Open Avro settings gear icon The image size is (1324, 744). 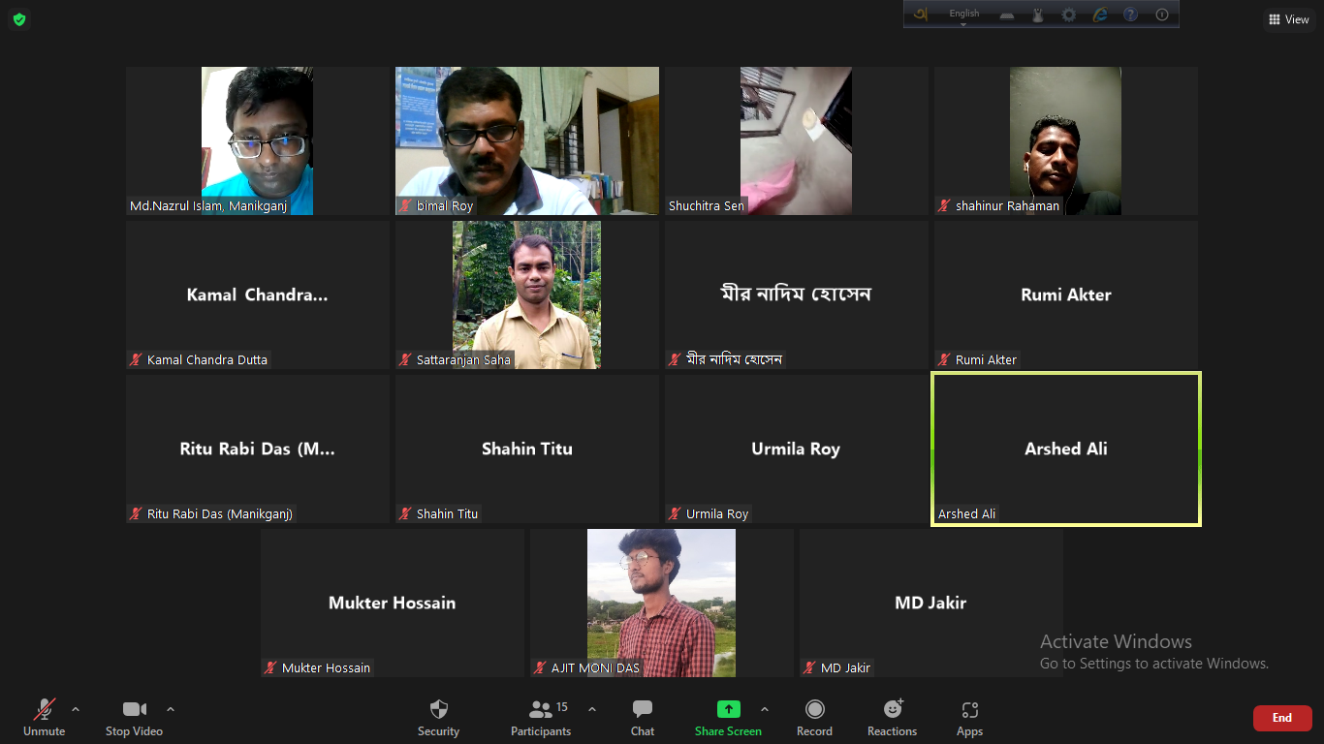(1069, 15)
